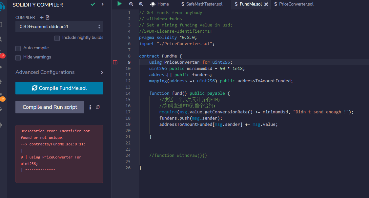Click the function fund() declaration
The width and height of the screenshot is (369, 198).
coord(190,93)
